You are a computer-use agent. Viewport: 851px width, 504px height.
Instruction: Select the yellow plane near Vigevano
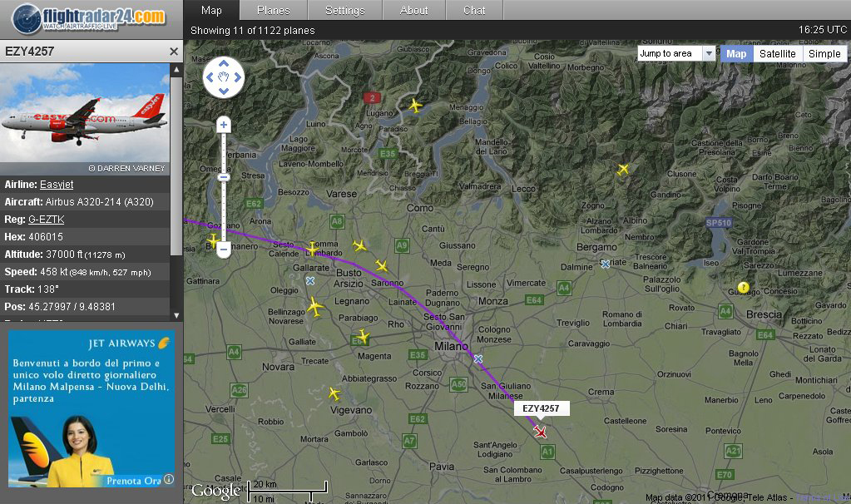point(334,393)
